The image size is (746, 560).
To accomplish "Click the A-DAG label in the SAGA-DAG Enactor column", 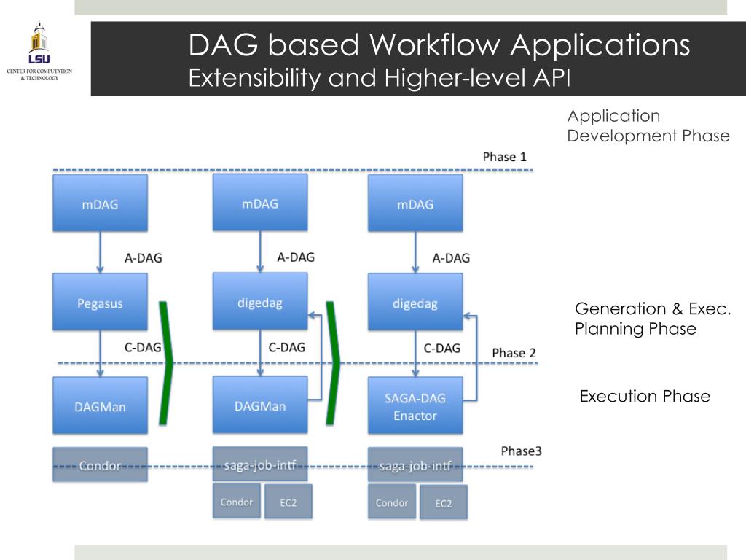I will pos(451,258).
